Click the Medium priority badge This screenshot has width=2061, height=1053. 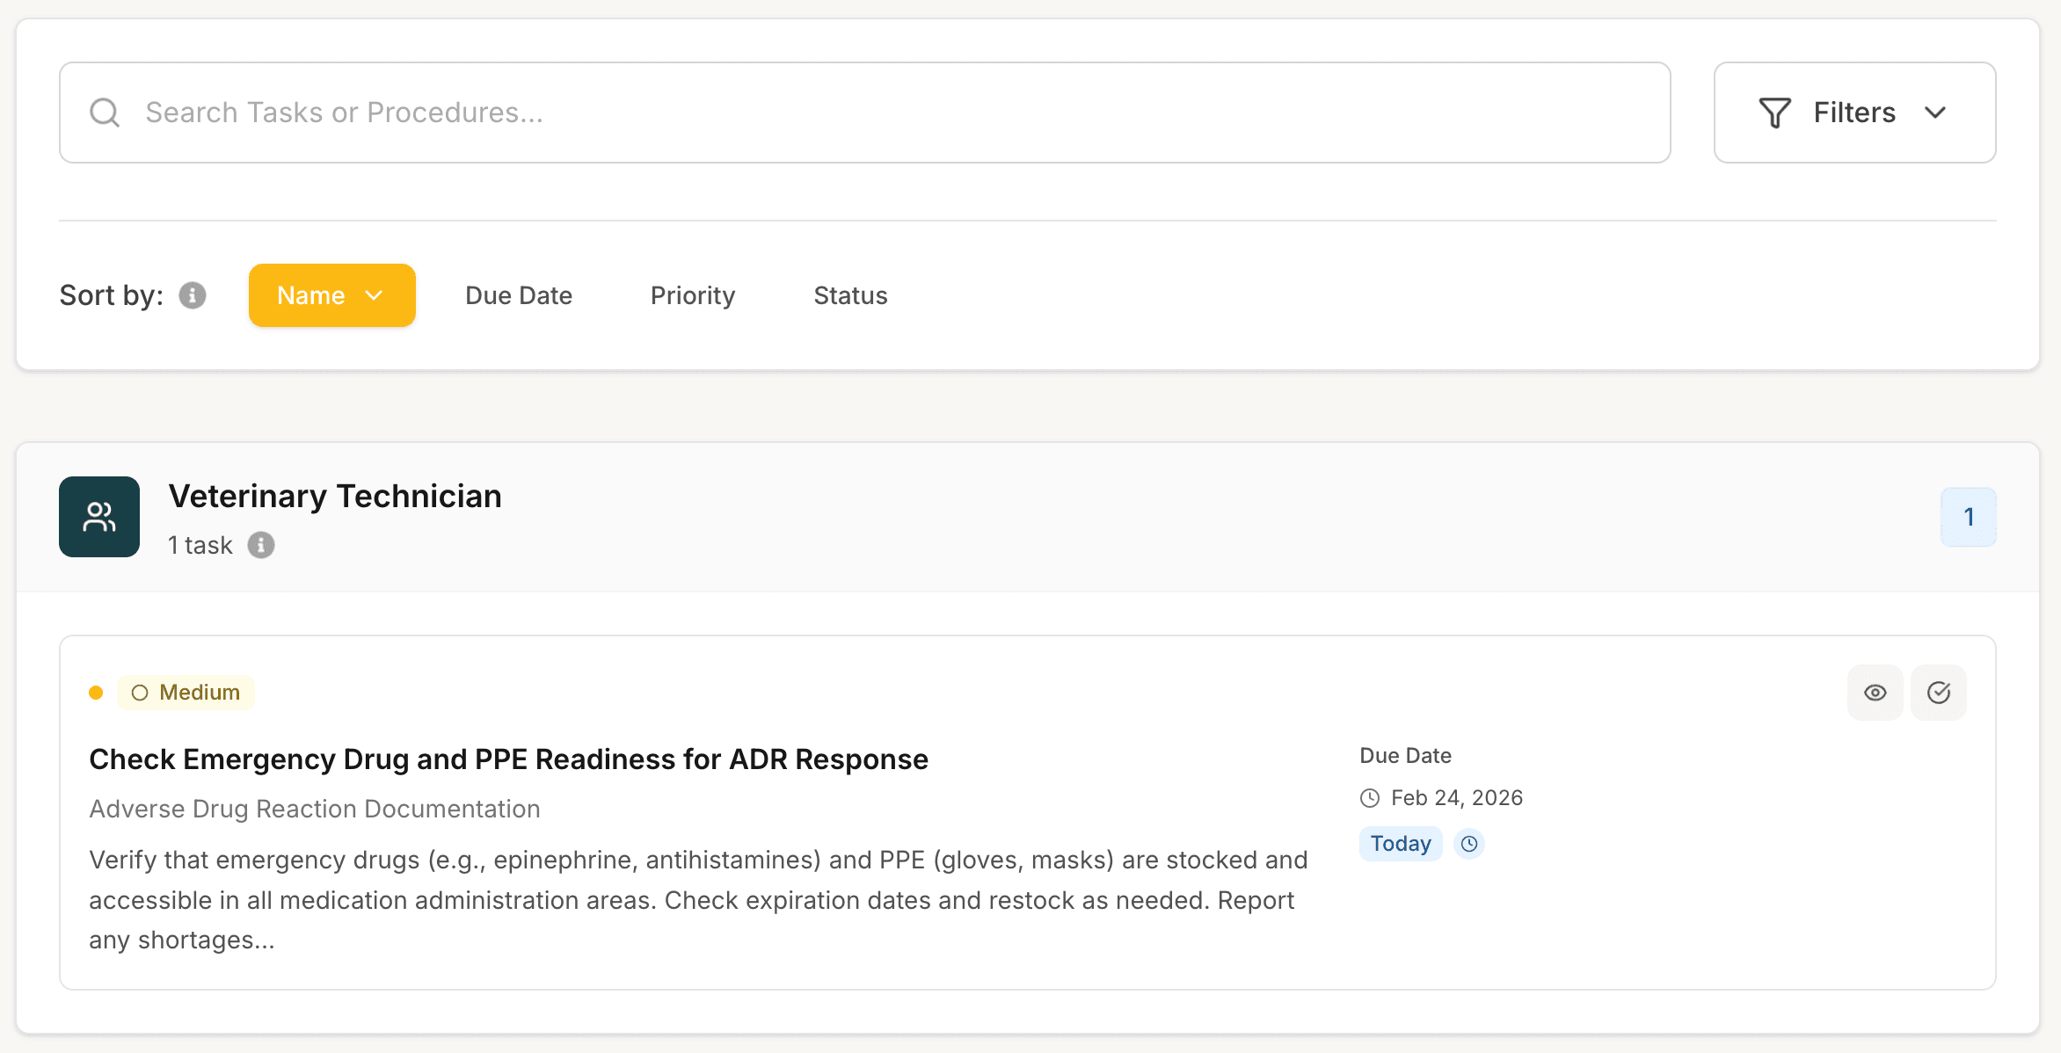pyautogui.click(x=186, y=693)
